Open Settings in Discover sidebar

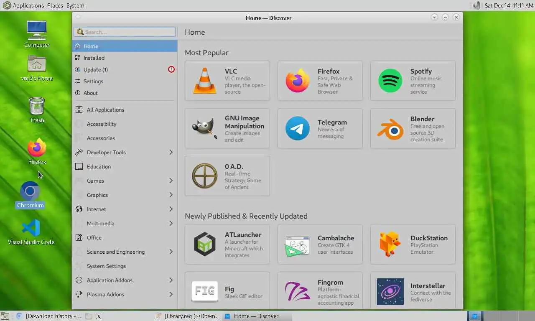pyautogui.click(x=125, y=81)
